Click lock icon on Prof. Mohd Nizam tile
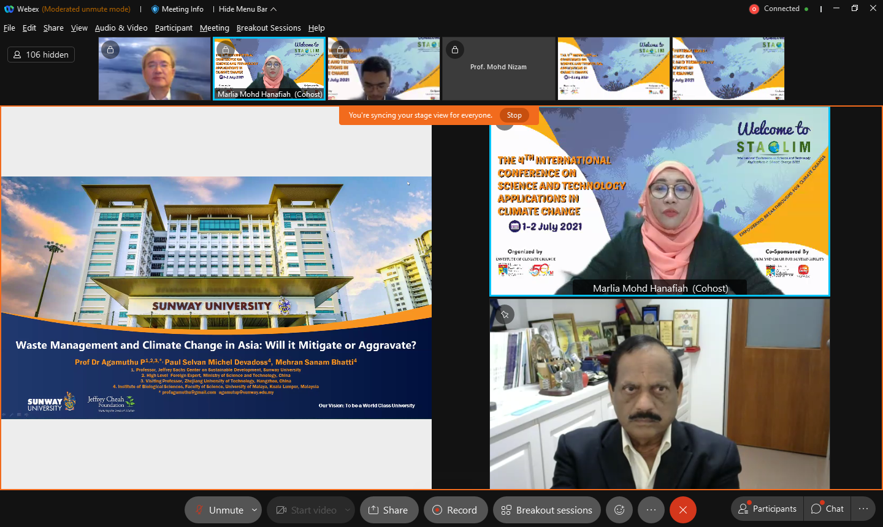 455,50
